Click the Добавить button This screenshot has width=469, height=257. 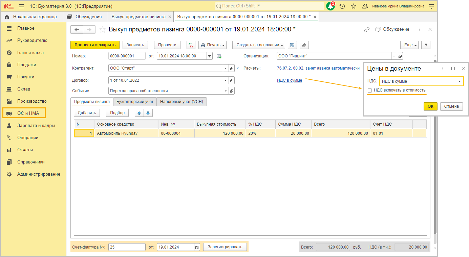coord(87,113)
